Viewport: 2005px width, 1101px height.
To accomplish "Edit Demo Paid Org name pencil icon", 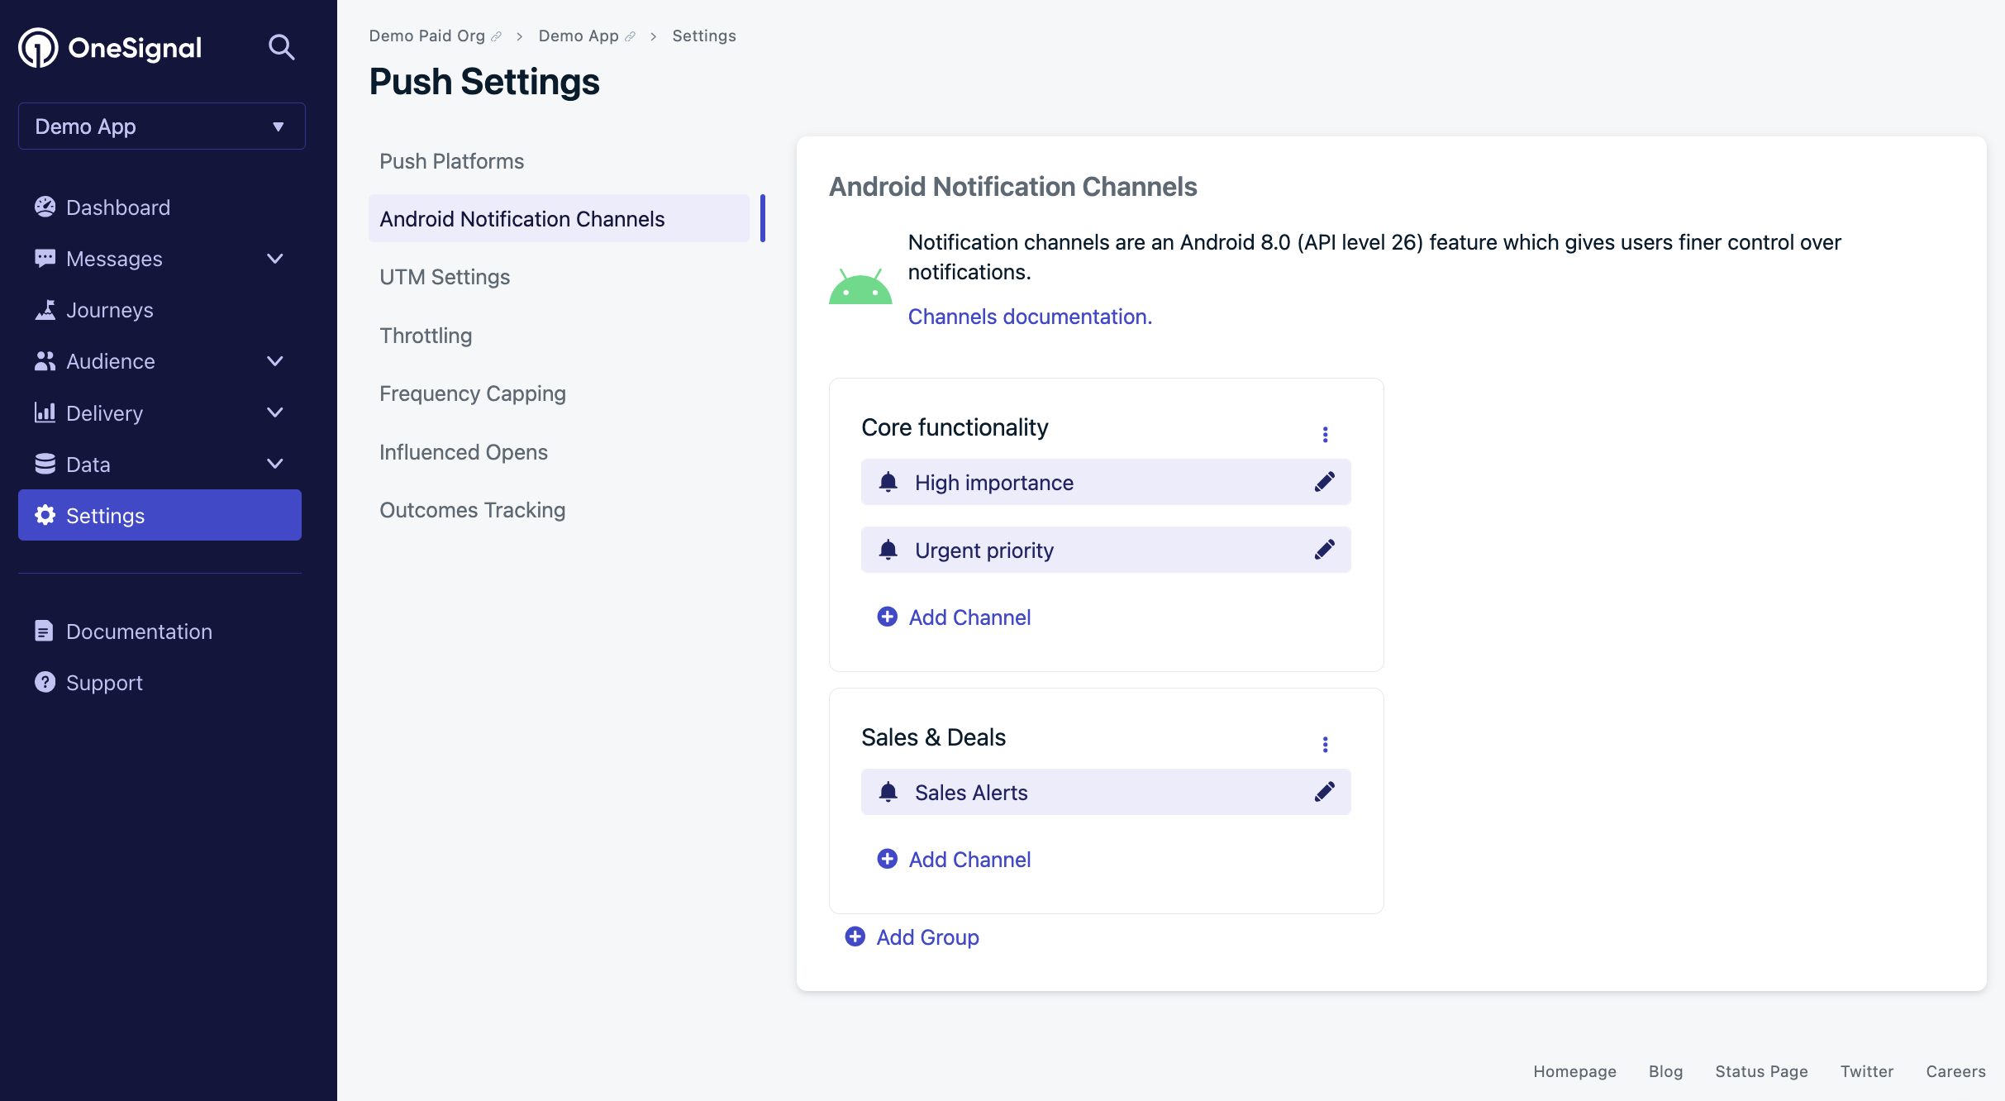I will (x=496, y=36).
